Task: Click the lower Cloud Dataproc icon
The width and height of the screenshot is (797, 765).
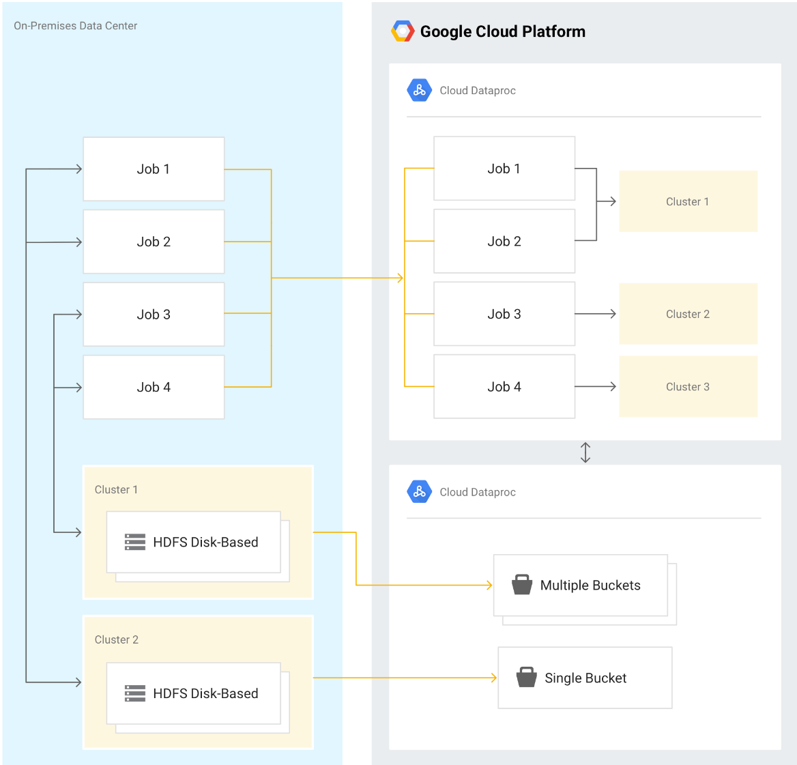Action: (x=420, y=491)
